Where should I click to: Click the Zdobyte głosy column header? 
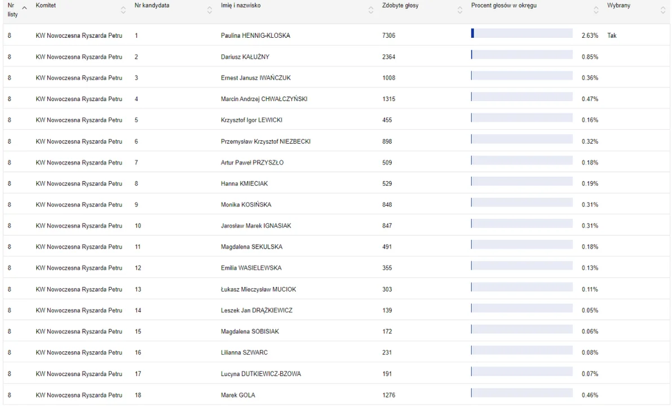pos(400,6)
